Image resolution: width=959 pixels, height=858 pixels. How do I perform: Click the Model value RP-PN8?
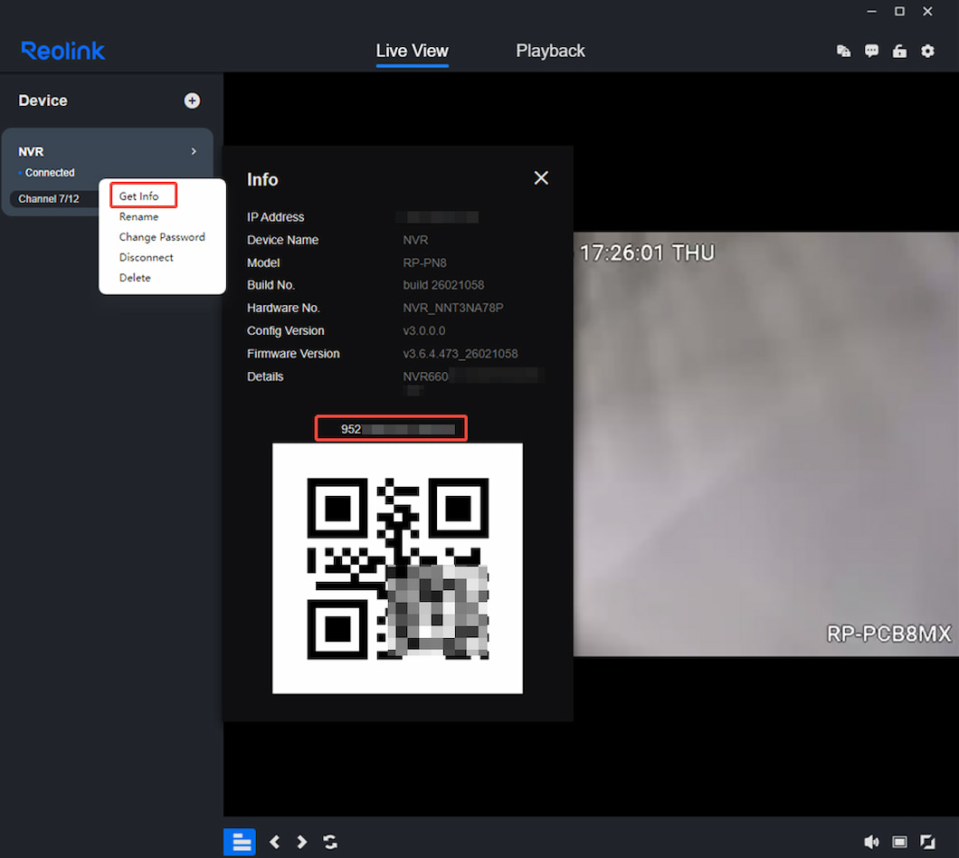(424, 262)
